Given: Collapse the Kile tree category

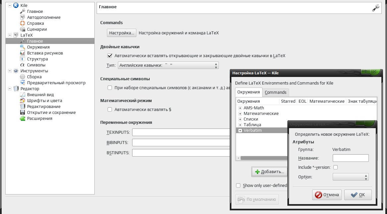Looking at the screenshot, I should point(10,5).
